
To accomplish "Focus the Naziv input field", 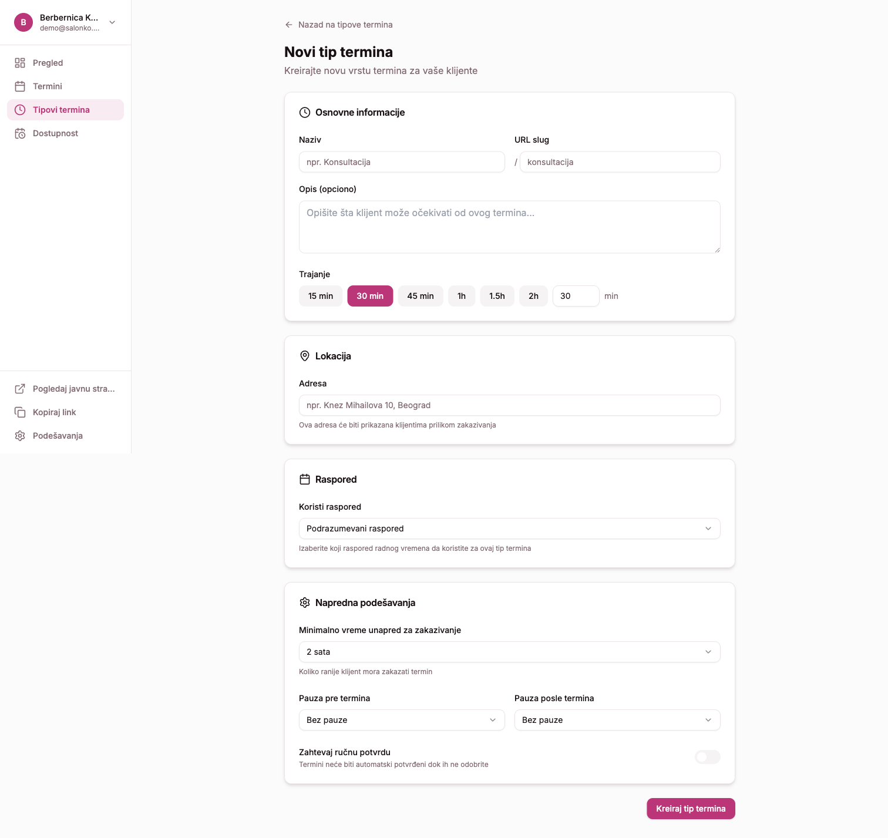I will 402,162.
